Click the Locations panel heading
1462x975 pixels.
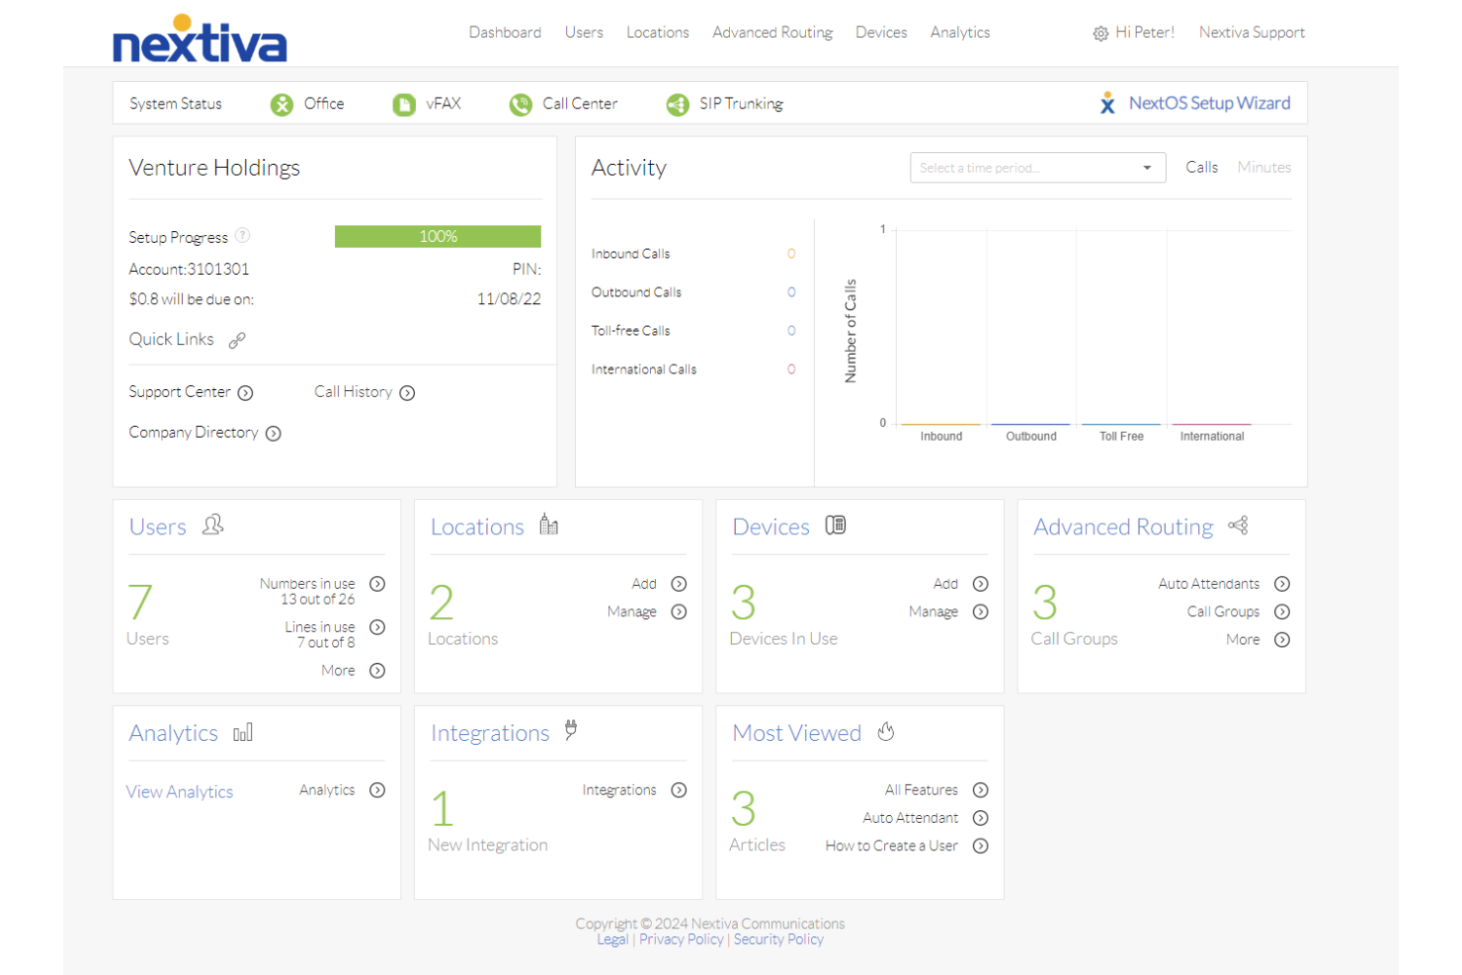coord(477,527)
